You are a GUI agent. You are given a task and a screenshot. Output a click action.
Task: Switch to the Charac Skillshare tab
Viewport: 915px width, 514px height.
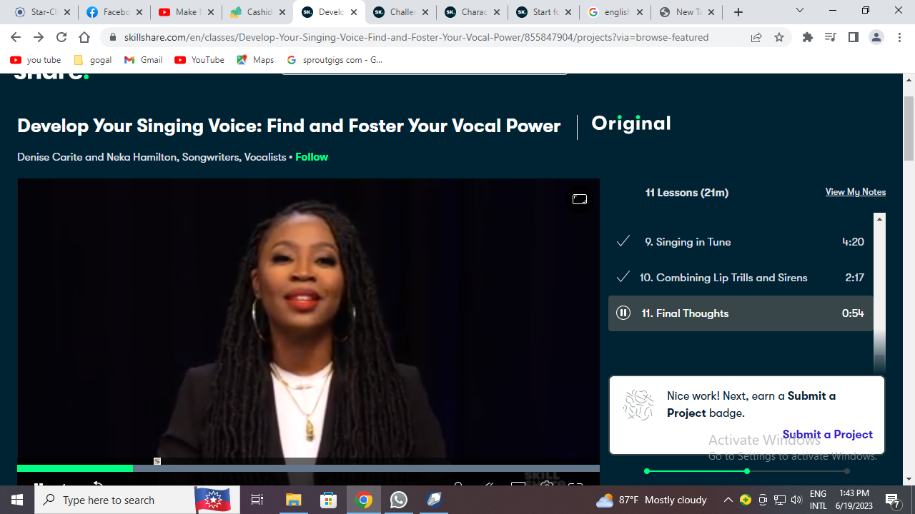coord(470,12)
